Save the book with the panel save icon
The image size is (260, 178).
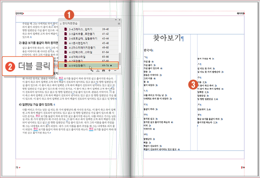coord(98,71)
